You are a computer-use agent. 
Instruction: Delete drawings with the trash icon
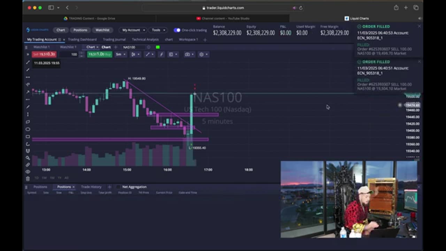[x=28, y=178]
